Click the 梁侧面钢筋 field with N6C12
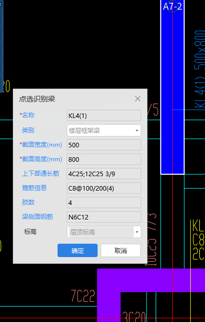 (104, 217)
